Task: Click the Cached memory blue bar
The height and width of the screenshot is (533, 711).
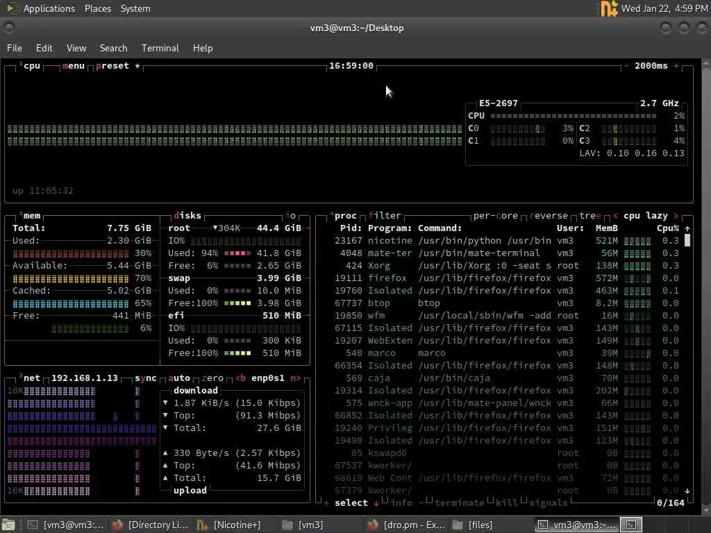Action: click(71, 303)
